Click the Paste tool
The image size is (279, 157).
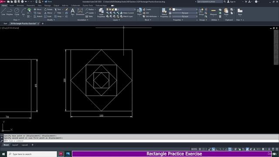point(226,12)
